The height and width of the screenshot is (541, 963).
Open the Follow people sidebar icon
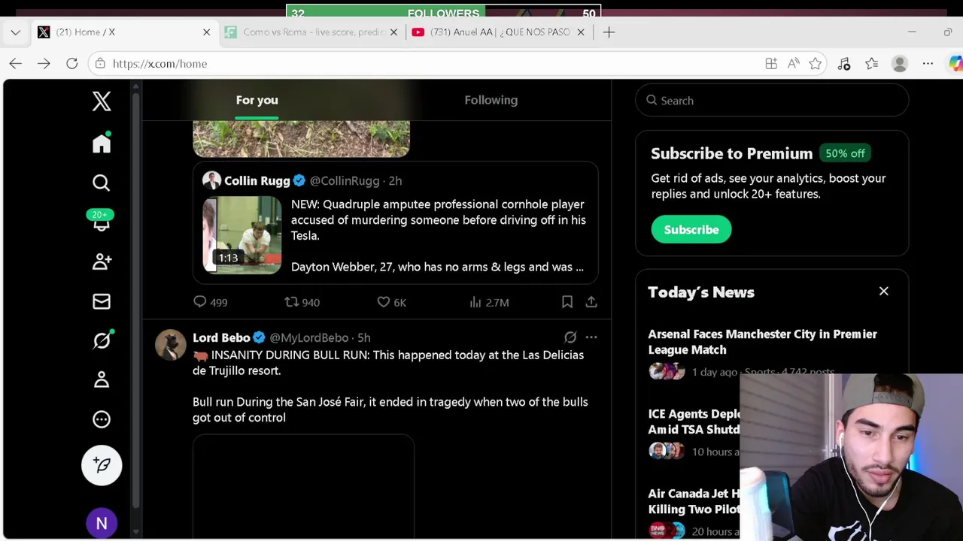(x=102, y=261)
